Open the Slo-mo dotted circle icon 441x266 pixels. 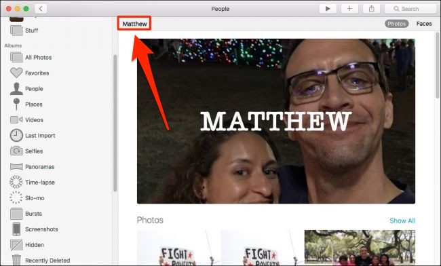pos(16,197)
